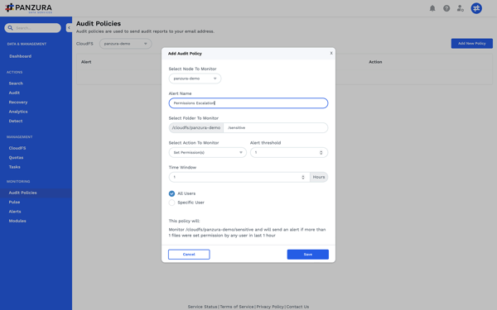
Task: Open the Audit sidebar item
Action: tap(14, 93)
